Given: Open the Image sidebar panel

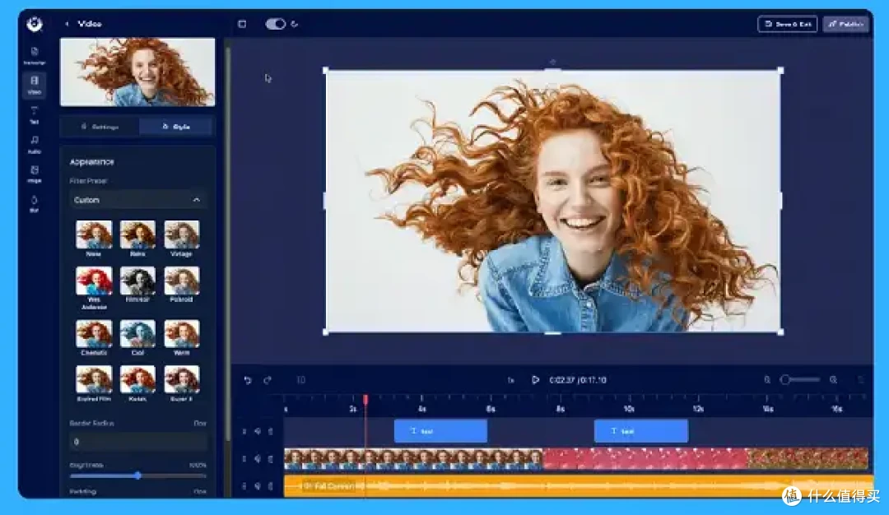Looking at the screenshot, I should tap(34, 174).
